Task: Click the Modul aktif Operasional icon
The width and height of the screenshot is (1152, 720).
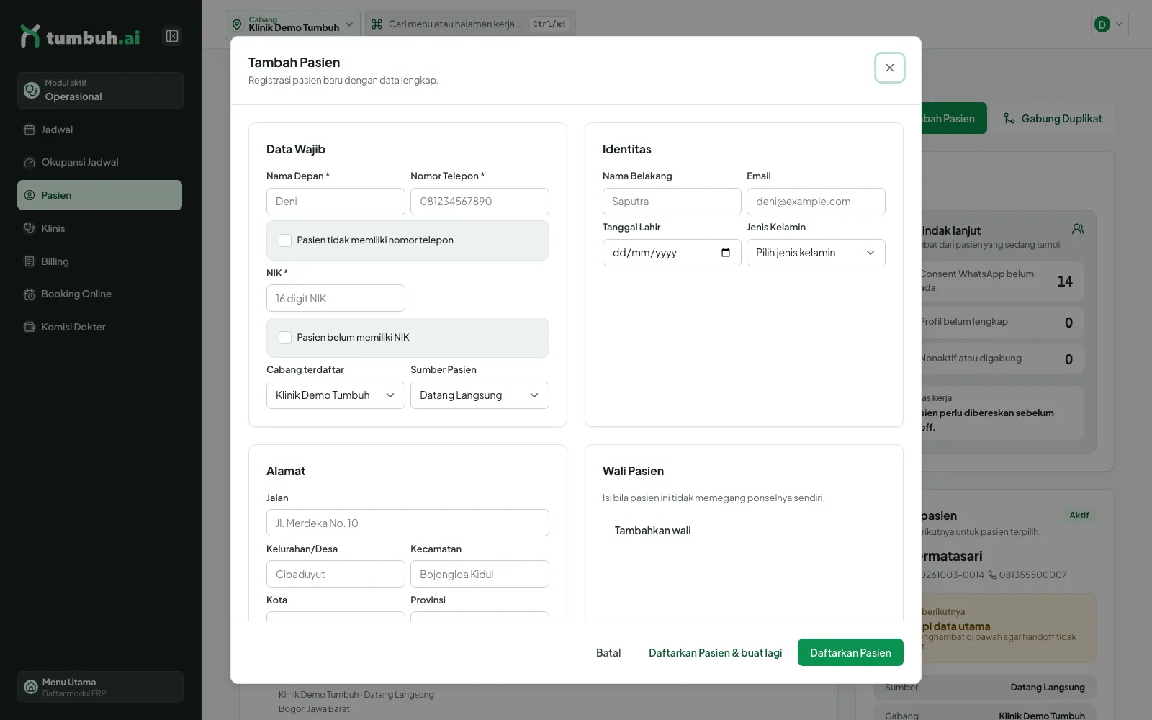Action: pos(32,90)
